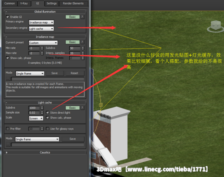Viewport: 224px width, 177px height.
Task: Switch to the Common tab
Action: (x=9, y=3)
